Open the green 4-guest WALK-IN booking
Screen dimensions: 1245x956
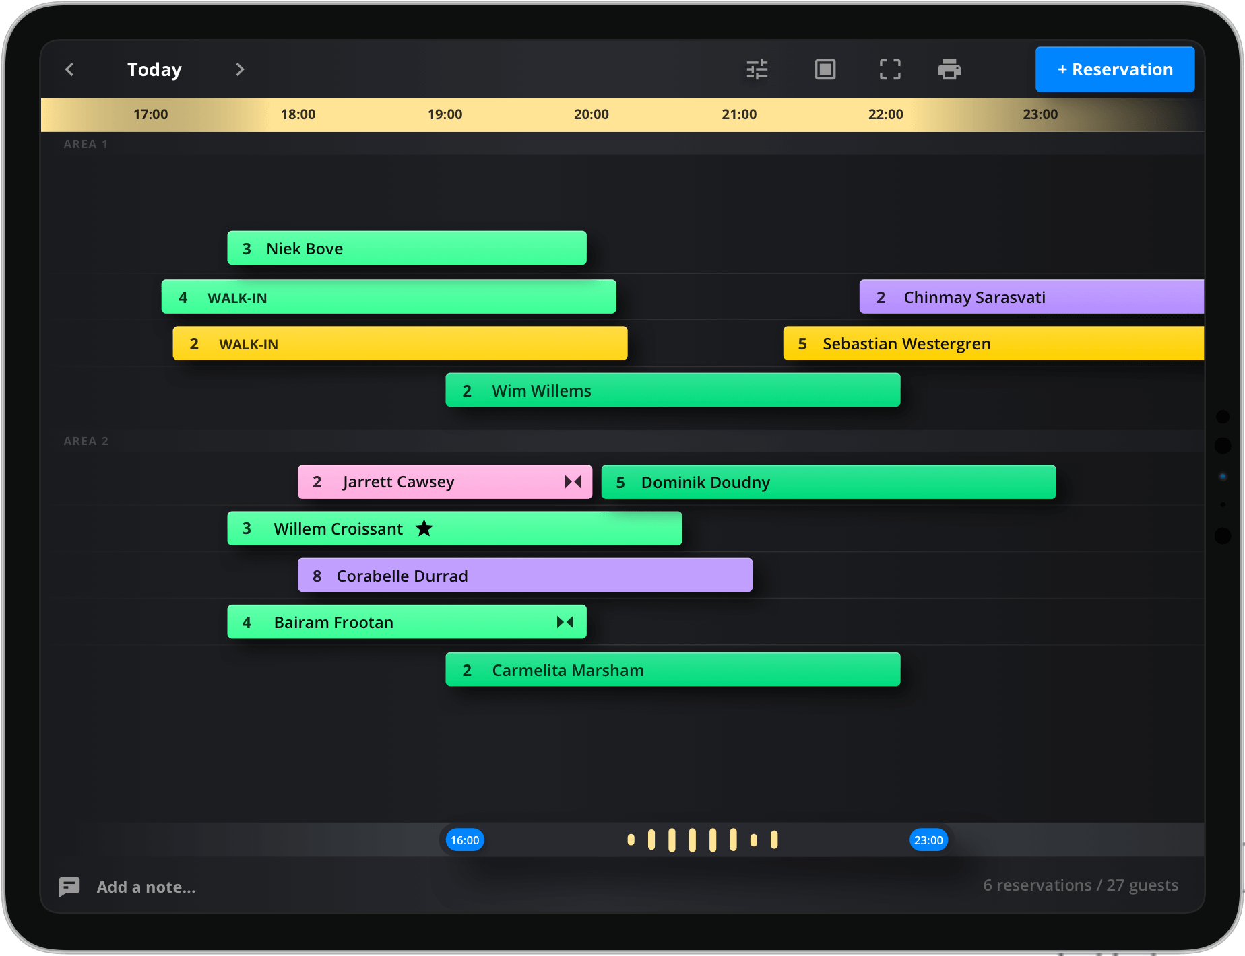389,296
